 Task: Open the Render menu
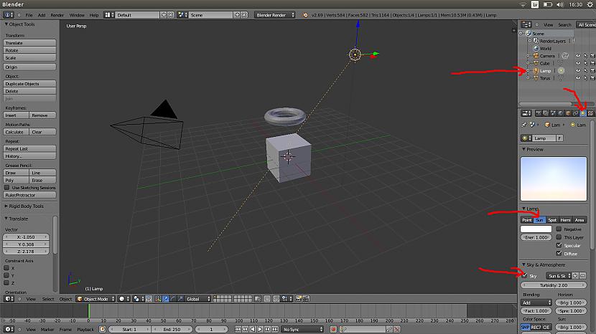point(57,15)
